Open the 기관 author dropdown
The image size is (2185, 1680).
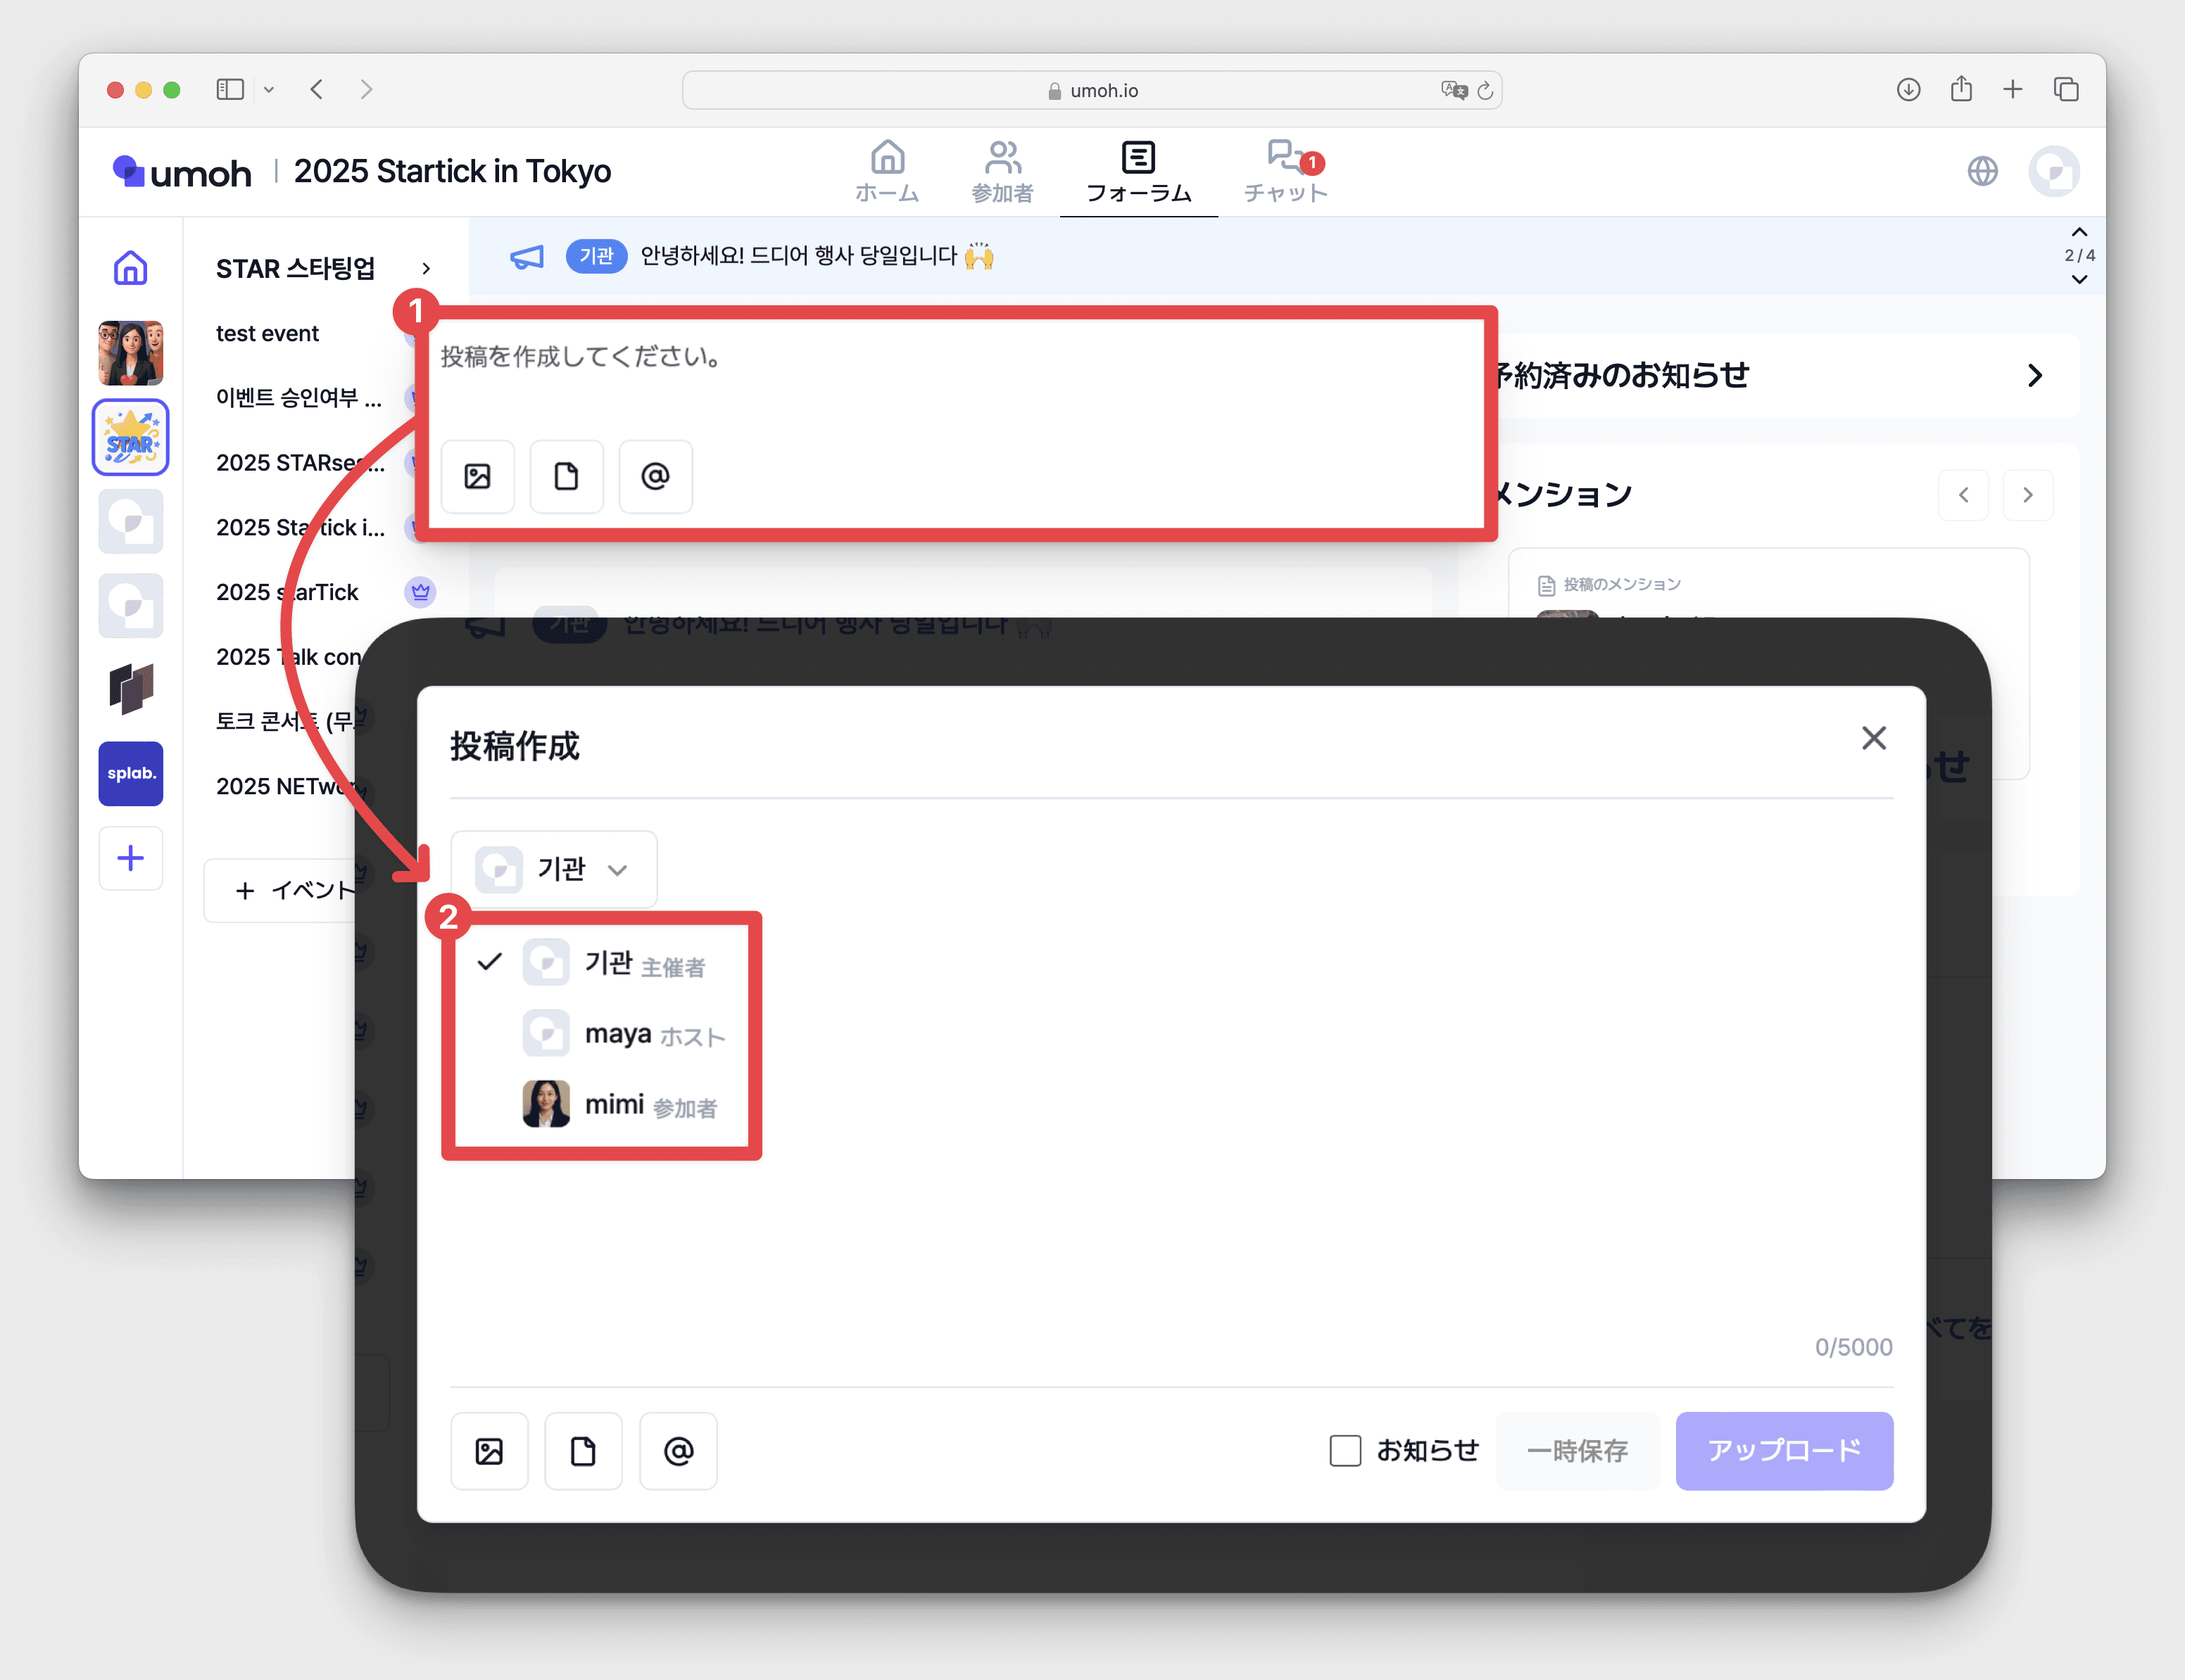(x=553, y=869)
